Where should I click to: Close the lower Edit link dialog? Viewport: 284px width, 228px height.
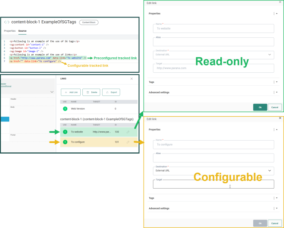280,118
